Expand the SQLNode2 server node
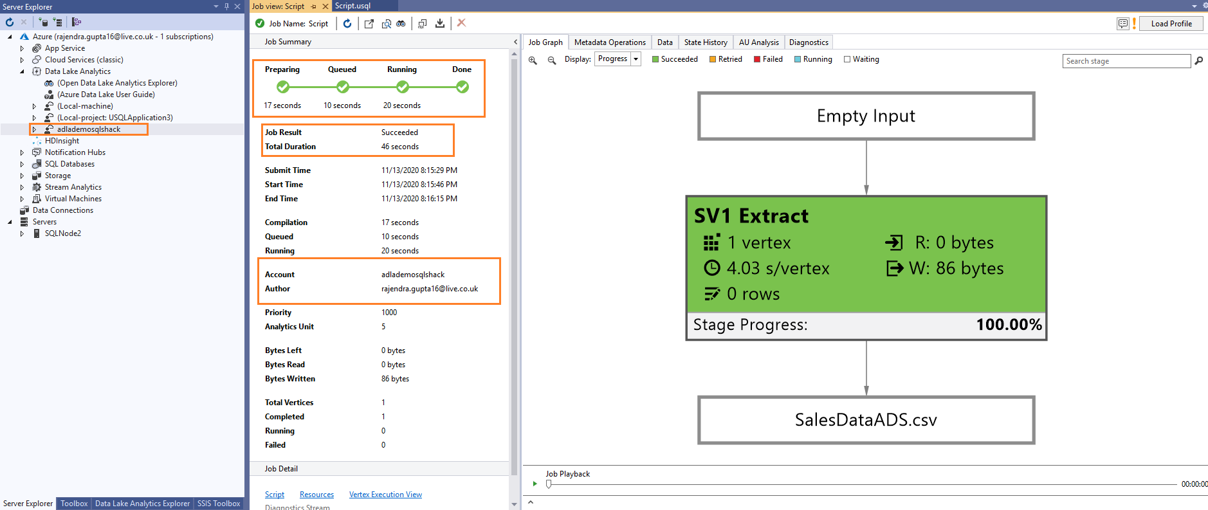 pyautogui.click(x=22, y=233)
